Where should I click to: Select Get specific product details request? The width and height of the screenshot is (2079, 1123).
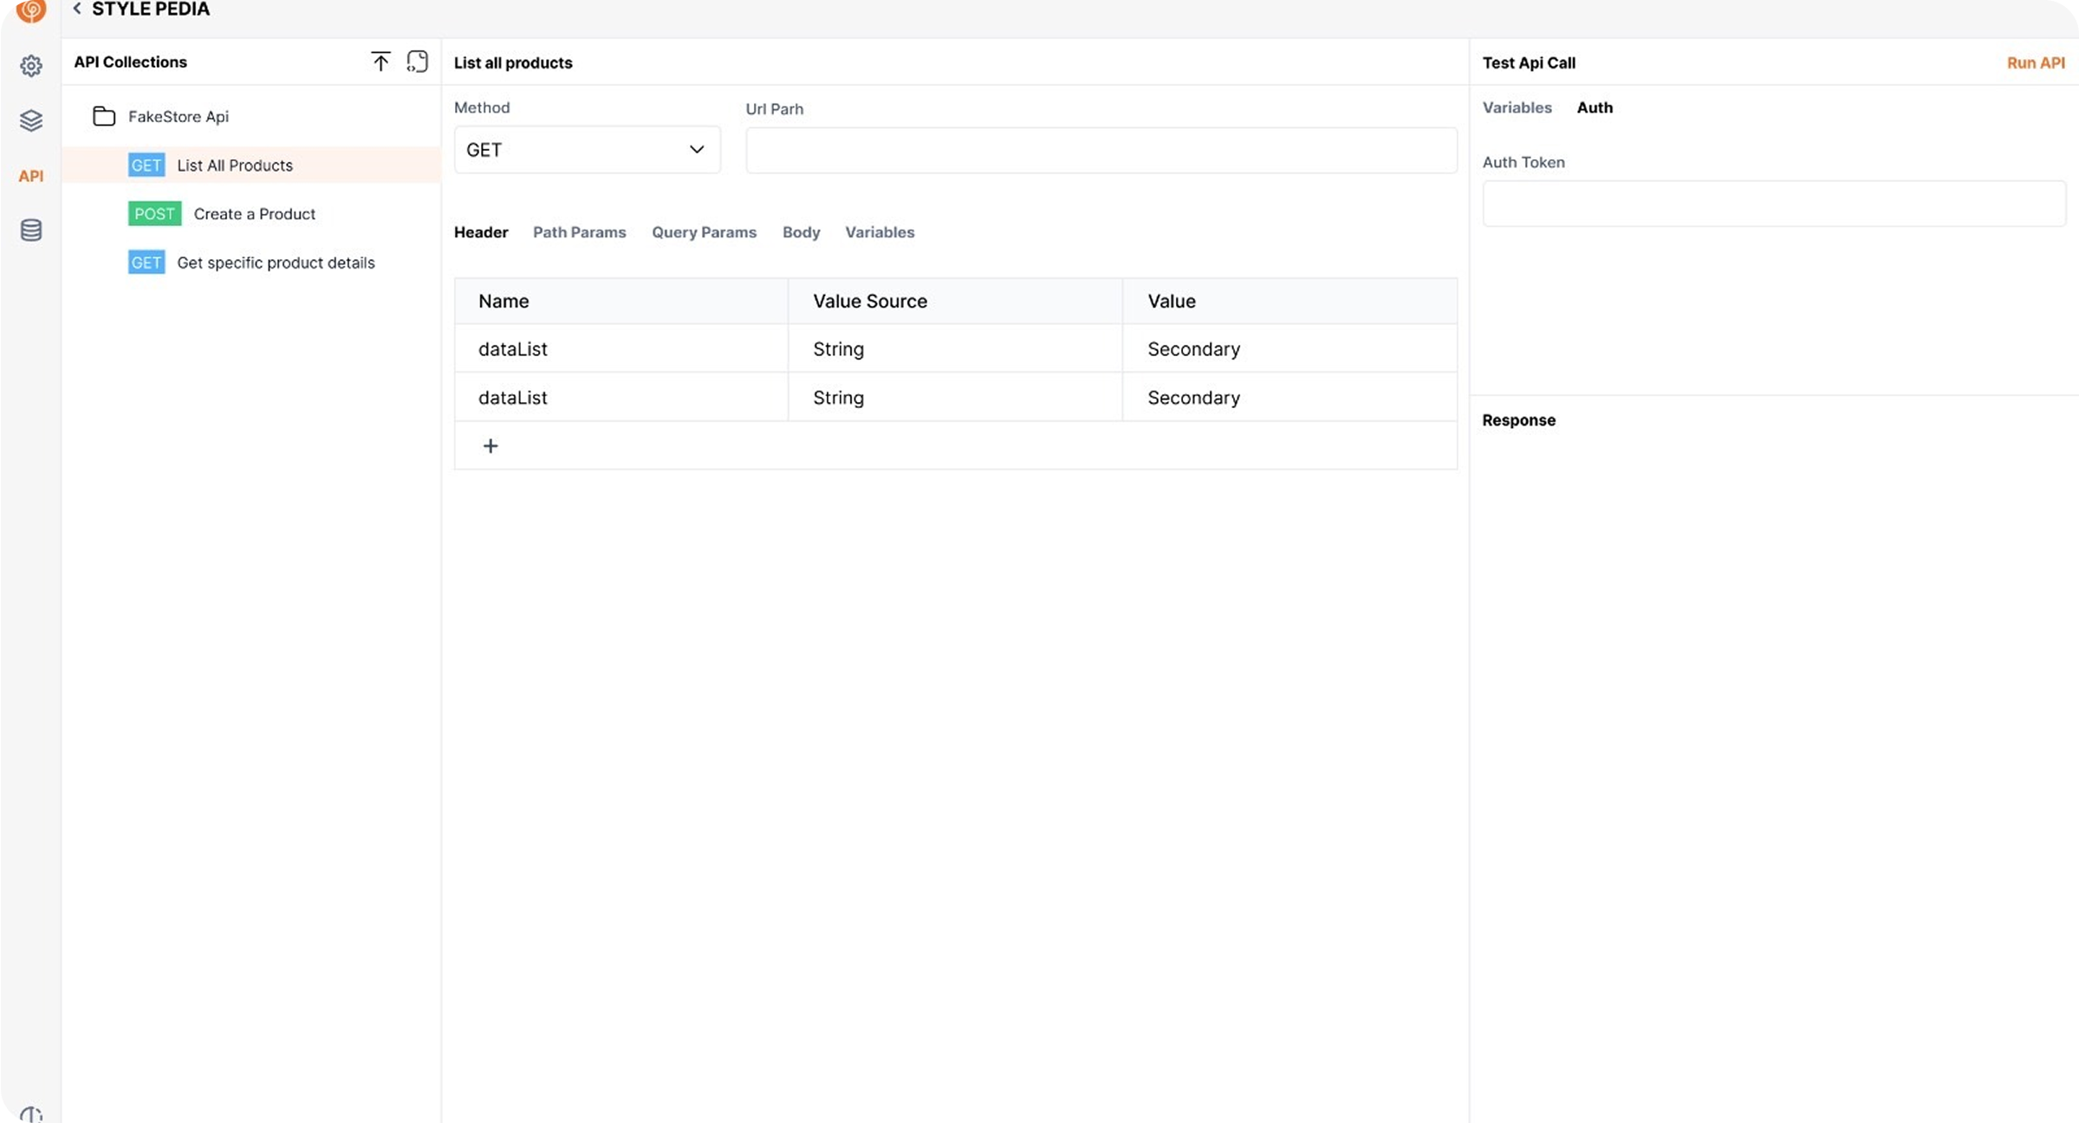[x=276, y=263]
